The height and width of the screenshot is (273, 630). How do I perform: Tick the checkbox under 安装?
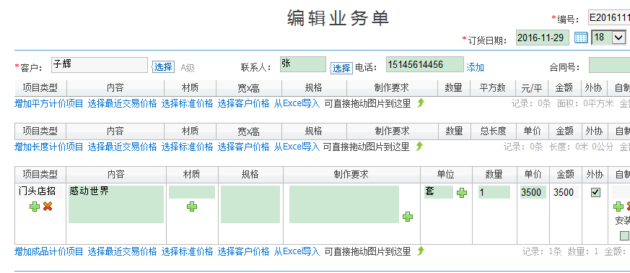point(624,235)
